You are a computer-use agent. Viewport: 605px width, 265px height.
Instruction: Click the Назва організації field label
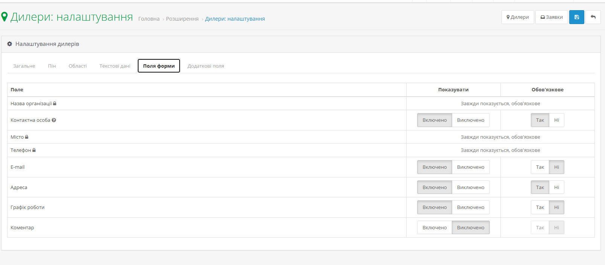click(x=31, y=103)
